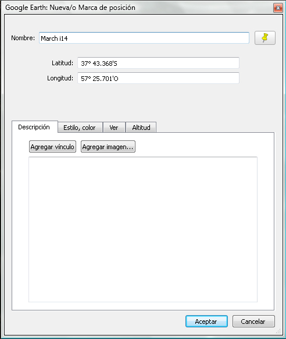Click empty gray area below Longitud field

click(143, 101)
